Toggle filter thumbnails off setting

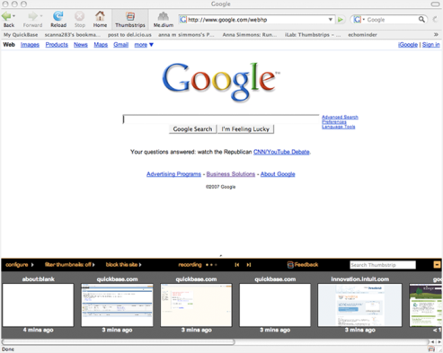coord(70,265)
